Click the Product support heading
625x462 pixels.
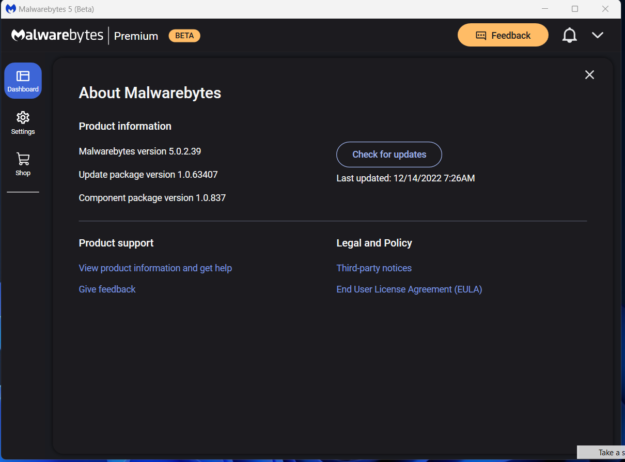point(116,243)
